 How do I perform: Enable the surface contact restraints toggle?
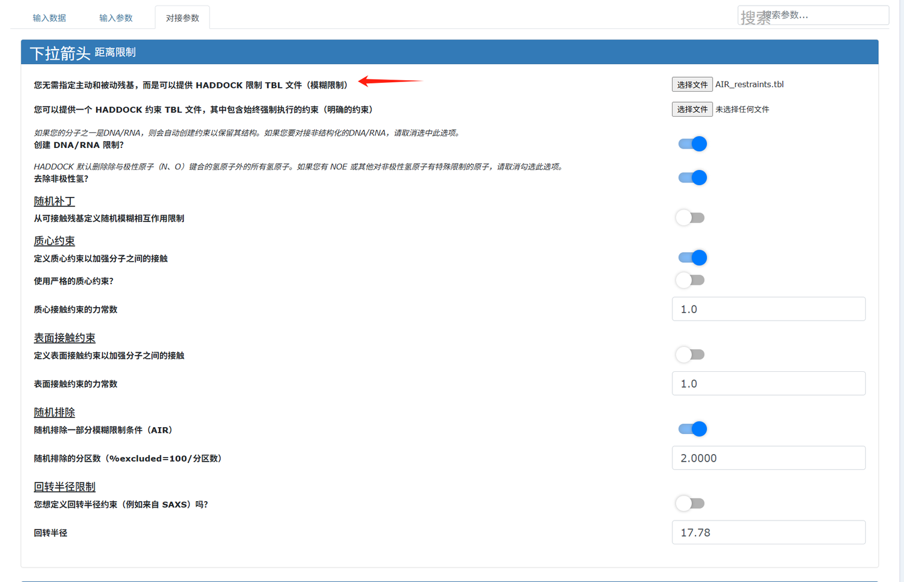point(689,354)
